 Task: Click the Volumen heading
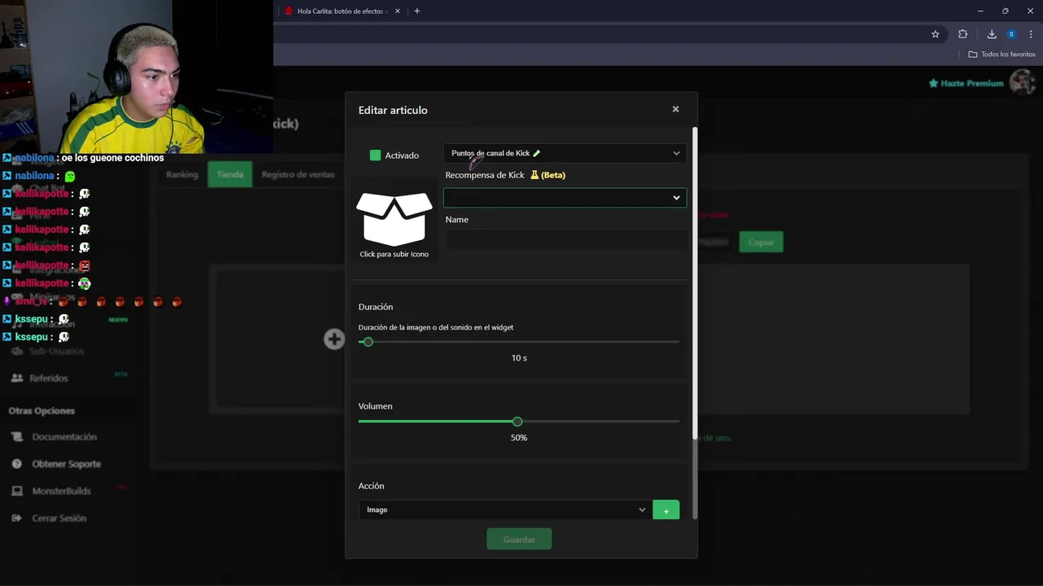[376, 406]
